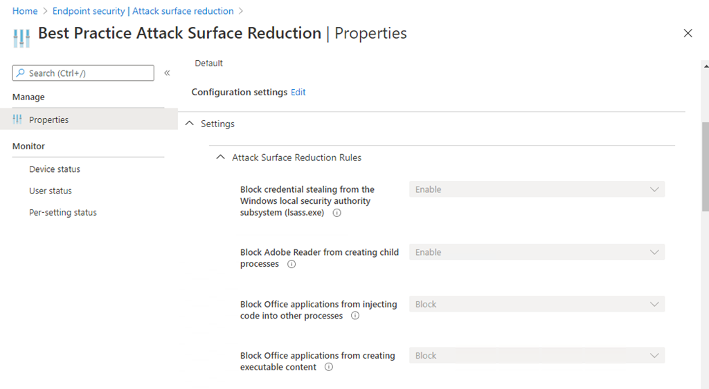Click info icon next to lsass.exe rule
The height and width of the screenshot is (389, 709).
coord(337,213)
